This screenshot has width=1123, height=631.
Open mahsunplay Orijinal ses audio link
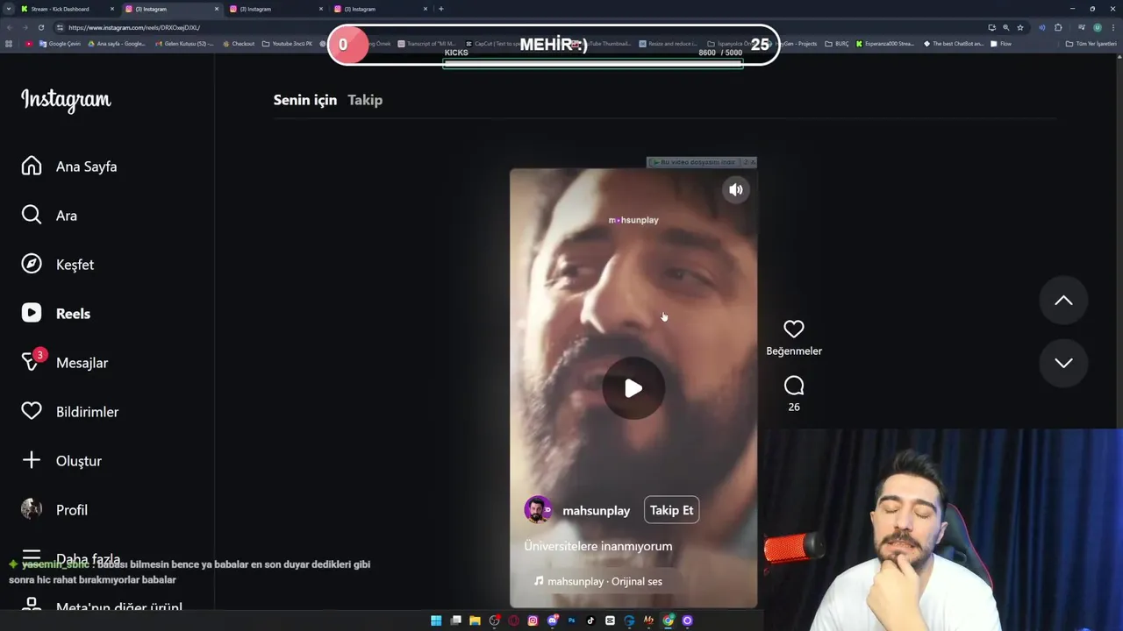[598, 581]
